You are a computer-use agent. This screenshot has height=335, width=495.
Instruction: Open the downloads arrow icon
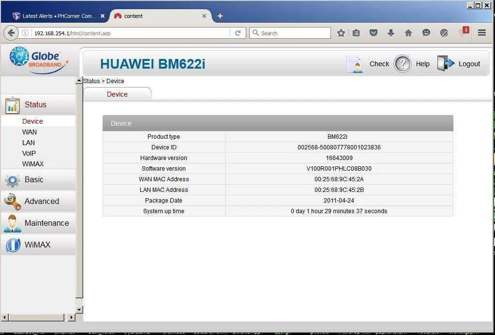[x=391, y=33]
